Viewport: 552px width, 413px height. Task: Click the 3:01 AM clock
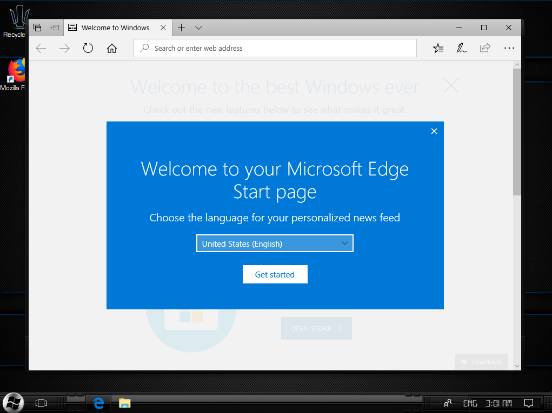(499, 403)
